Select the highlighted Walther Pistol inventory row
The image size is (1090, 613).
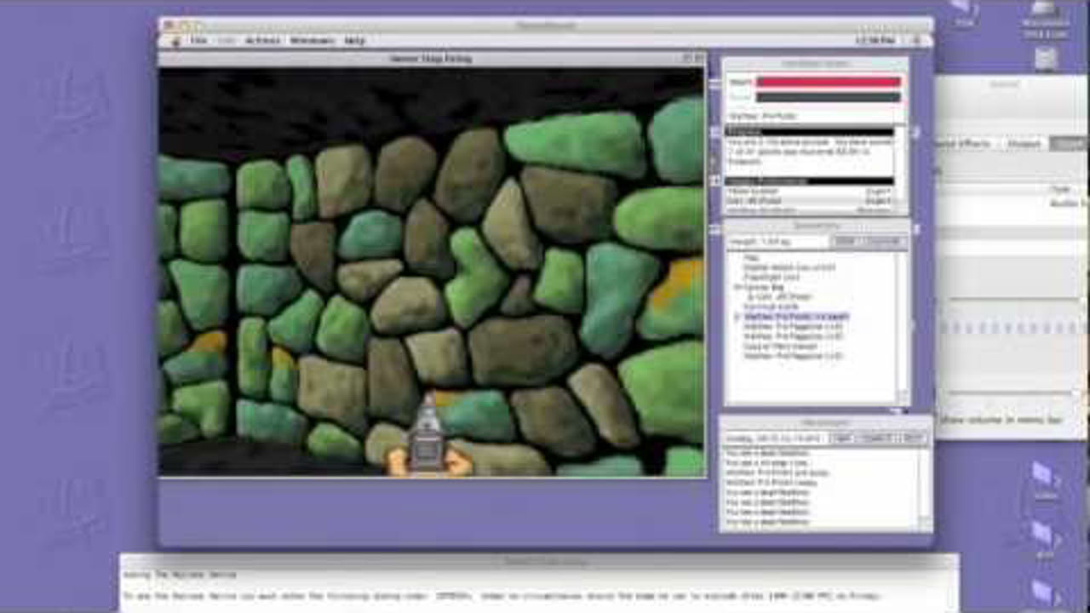pyautogui.click(x=796, y=317)
